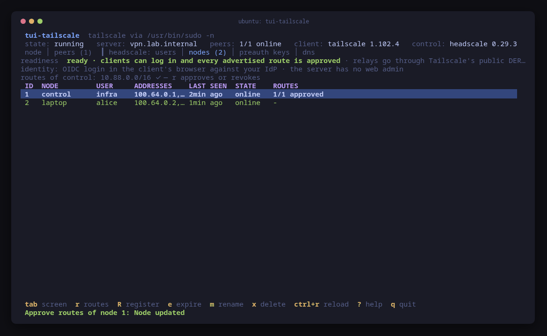Screen dimensions: 547x336
Task: Click the 'x delete' shortcut hint
Action: (269, 304)
